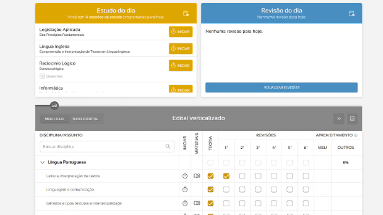Screen dimensions: 383x215
Task: Click the Aproveitamento info icon
Action: (356, 135)
